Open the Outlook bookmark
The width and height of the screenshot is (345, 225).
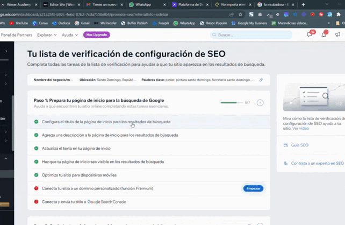click(61, 23)
